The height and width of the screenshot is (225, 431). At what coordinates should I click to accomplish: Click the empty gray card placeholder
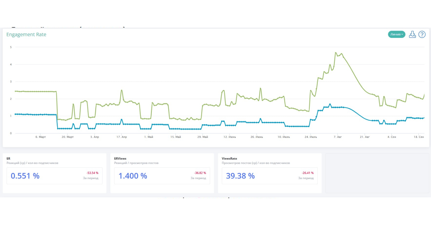point(377,173)
